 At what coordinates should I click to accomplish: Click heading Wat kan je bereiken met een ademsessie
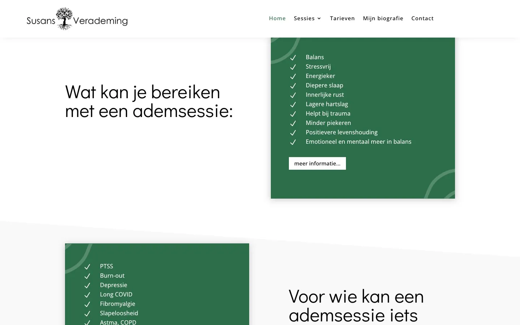[149, 101]
